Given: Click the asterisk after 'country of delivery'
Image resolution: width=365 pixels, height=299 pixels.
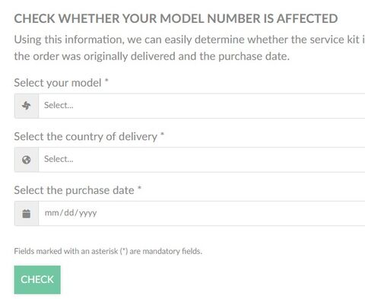Looking at the screenshot, I should coord(163,135).
